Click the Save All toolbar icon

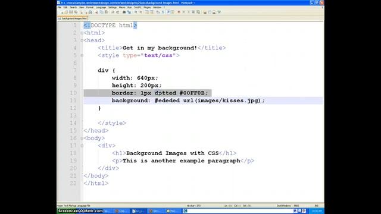point(76,12)
